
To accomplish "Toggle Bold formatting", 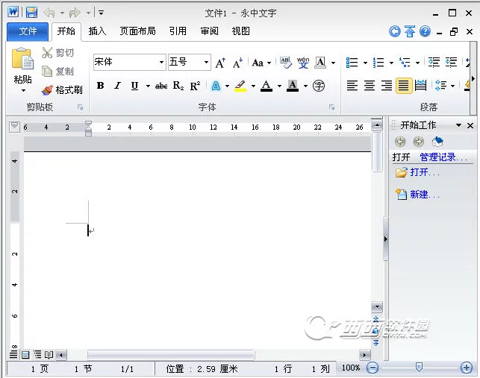I will coord(101,86).
